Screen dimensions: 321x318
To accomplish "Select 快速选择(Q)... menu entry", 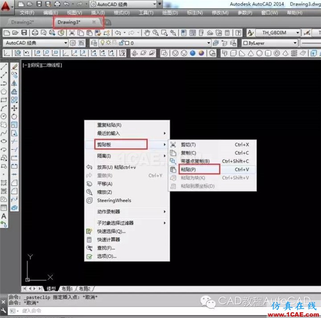I will click(x=127, y=231).
